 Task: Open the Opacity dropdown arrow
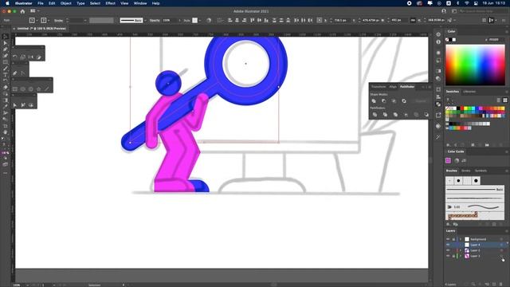pyautogui.click(x=179, y=20)
